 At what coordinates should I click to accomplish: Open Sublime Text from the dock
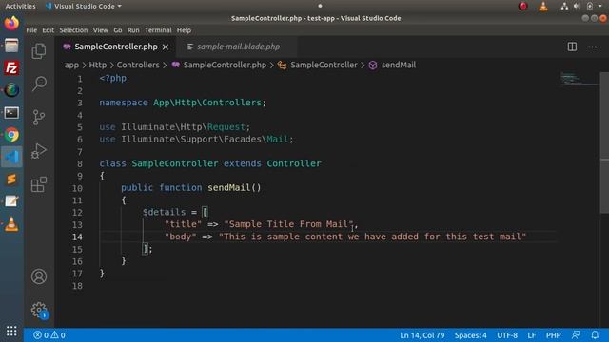point(11,180)
